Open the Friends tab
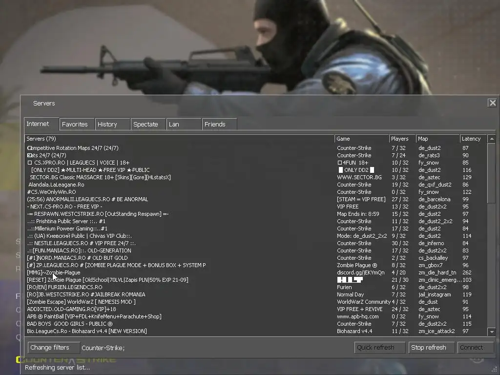Image resolution: width=500 pixels, height=375 pixels. point(220,125)
